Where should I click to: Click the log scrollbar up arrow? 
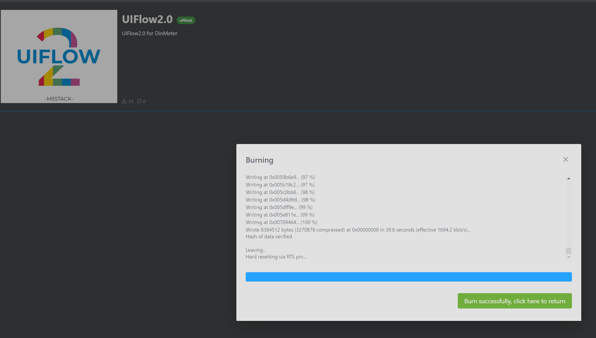pos(569,178)
